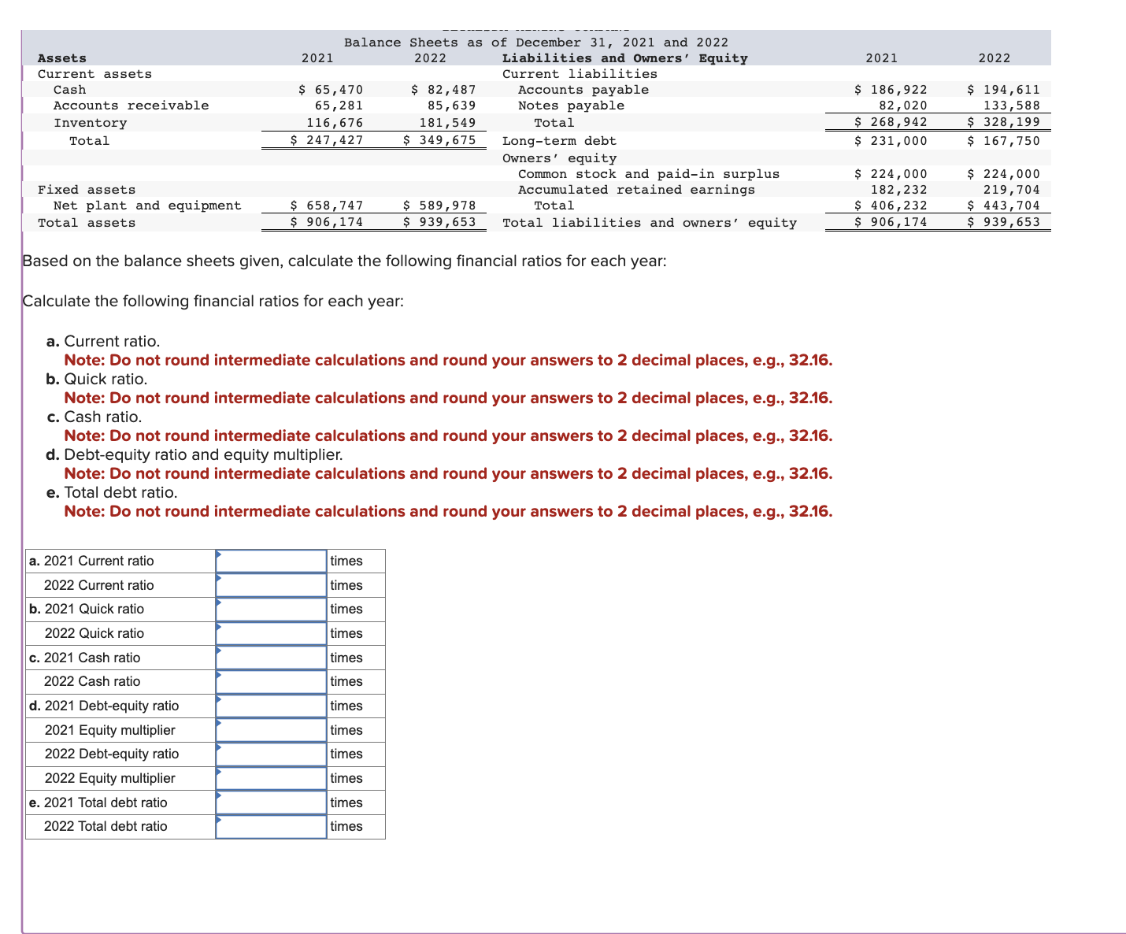1126x934 pixels.
Task: Click 2021 Common stock value "$ 224,000"
Action: tap(891, 174)
